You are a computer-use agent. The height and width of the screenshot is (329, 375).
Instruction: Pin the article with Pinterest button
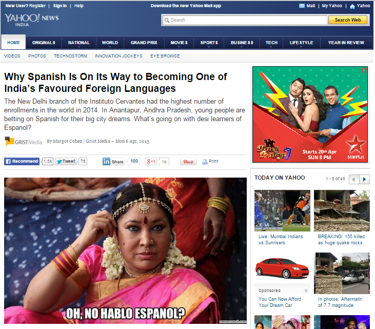coord(188,162)
